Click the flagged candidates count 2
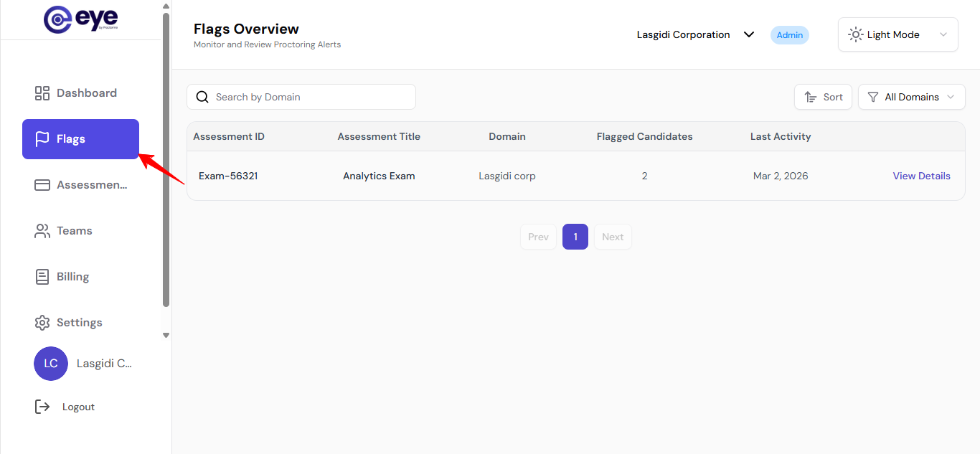The image size is (980, 454). click(645, 176)
